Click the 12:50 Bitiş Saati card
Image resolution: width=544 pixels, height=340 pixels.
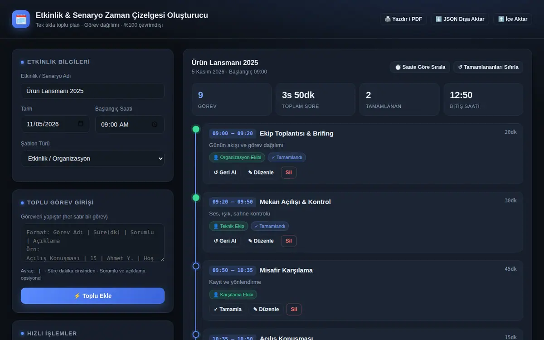tap(483, 99)
